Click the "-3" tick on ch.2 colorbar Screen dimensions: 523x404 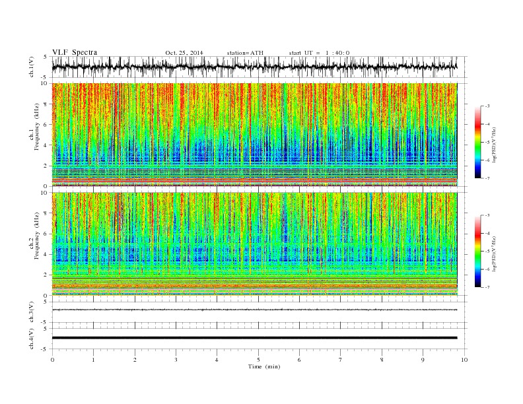(x=487, y=215)
